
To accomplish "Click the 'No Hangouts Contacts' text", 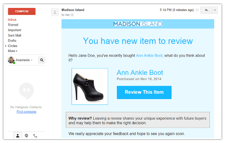I will 26,107.
